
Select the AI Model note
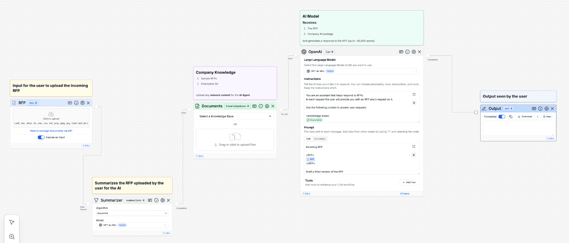click(x=362, y=28)
